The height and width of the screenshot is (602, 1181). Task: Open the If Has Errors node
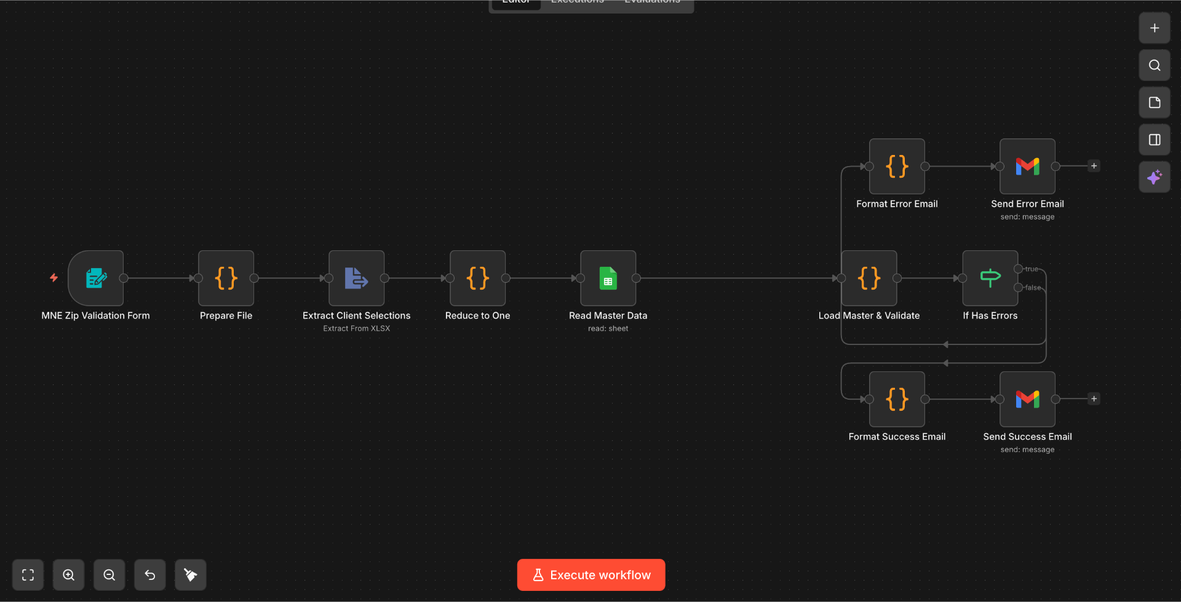(x=990, y=278)
